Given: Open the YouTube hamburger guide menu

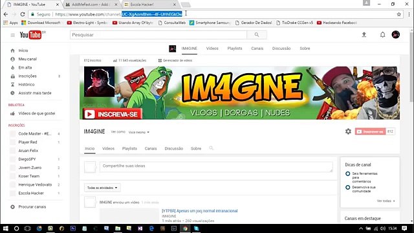Looking at the screenshot, I should coord(12,35).
